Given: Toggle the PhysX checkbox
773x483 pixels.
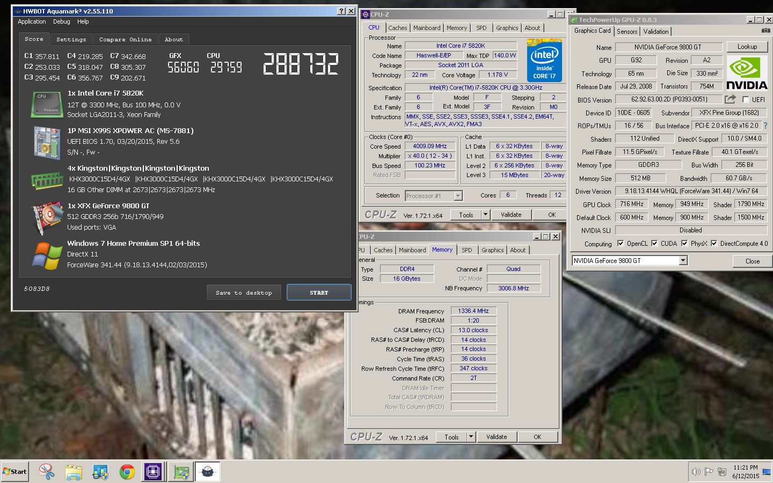Looking at the screenshot, I should point(684,243).
